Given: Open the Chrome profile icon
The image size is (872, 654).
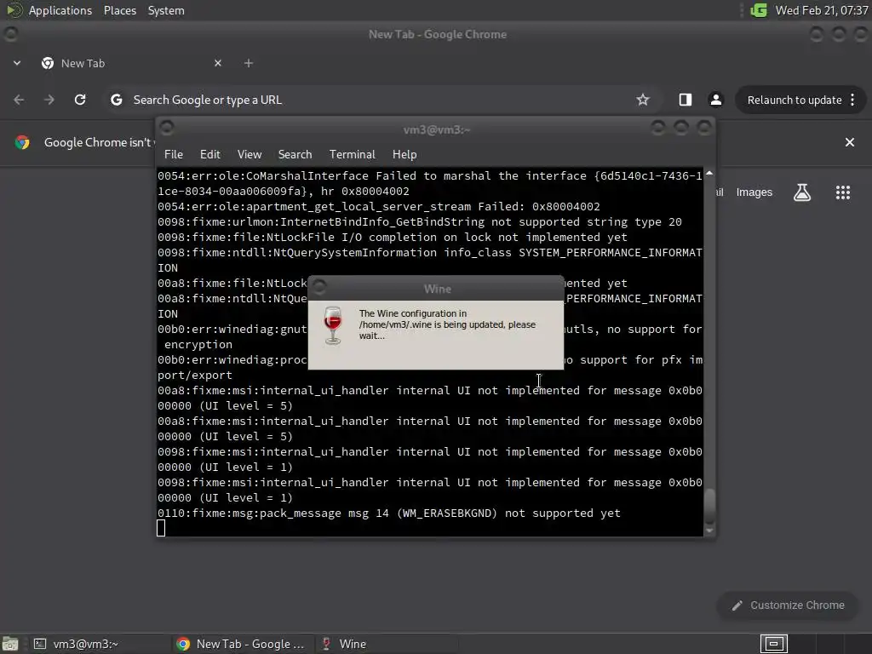Looking at the screenshot, I should [x=715, y=100].
